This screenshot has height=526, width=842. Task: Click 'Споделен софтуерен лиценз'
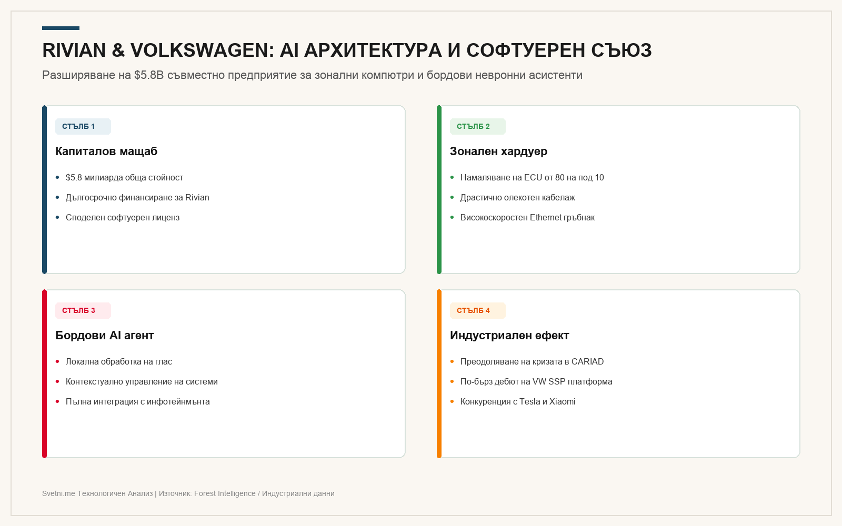[x=123, y=218]
